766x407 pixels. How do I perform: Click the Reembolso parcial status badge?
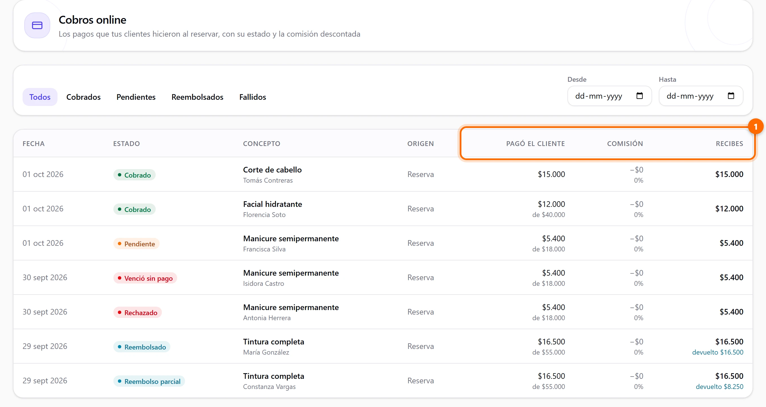point(149,381)
